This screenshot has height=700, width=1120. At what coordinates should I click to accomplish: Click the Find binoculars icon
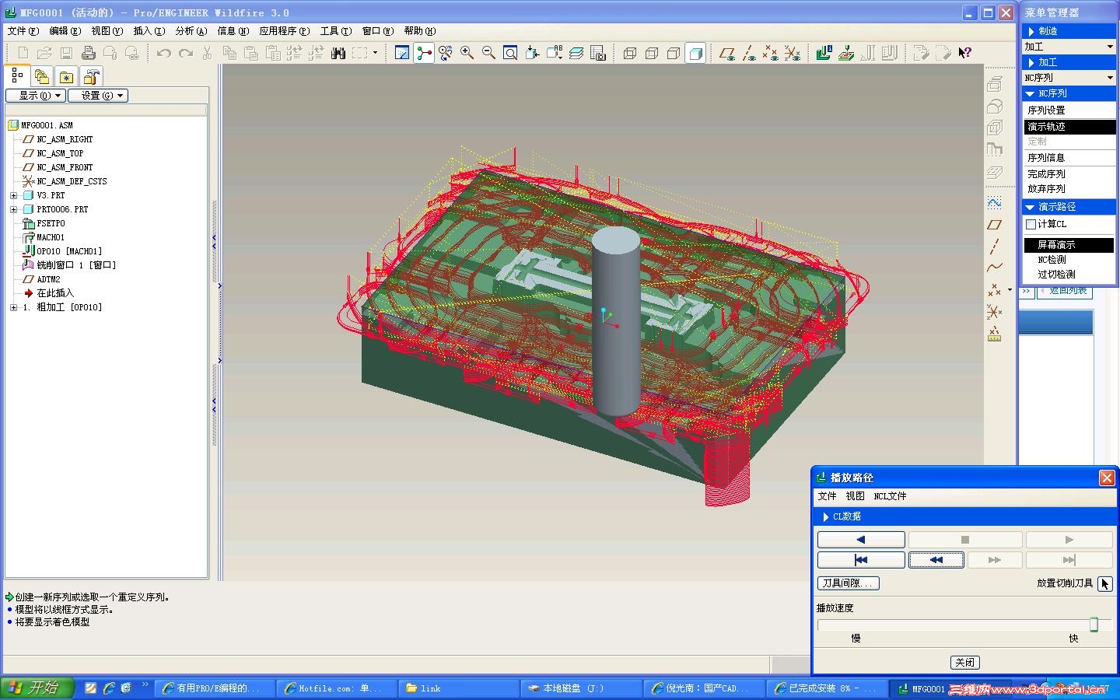coord(338,53)
